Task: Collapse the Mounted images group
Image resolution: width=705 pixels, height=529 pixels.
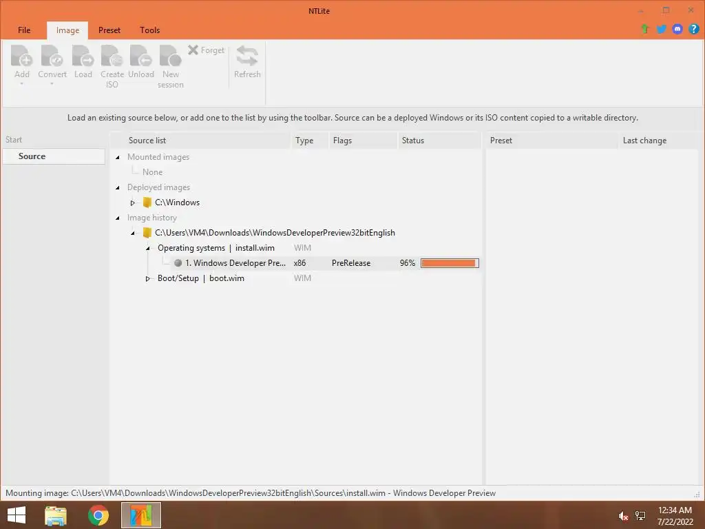Action: [x=117, y=158]
